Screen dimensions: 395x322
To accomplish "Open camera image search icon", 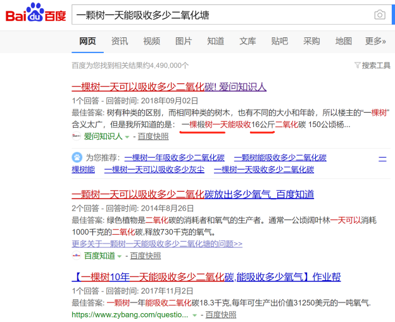I will (380, 15).
